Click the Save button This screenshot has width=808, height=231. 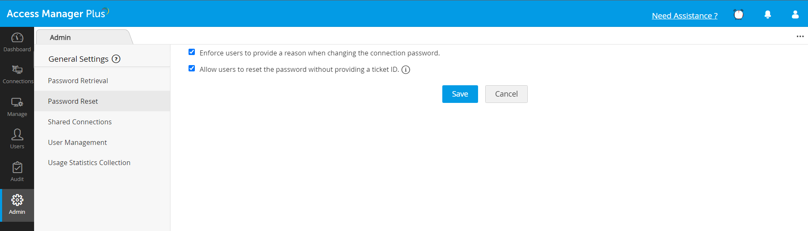(460, 94)
